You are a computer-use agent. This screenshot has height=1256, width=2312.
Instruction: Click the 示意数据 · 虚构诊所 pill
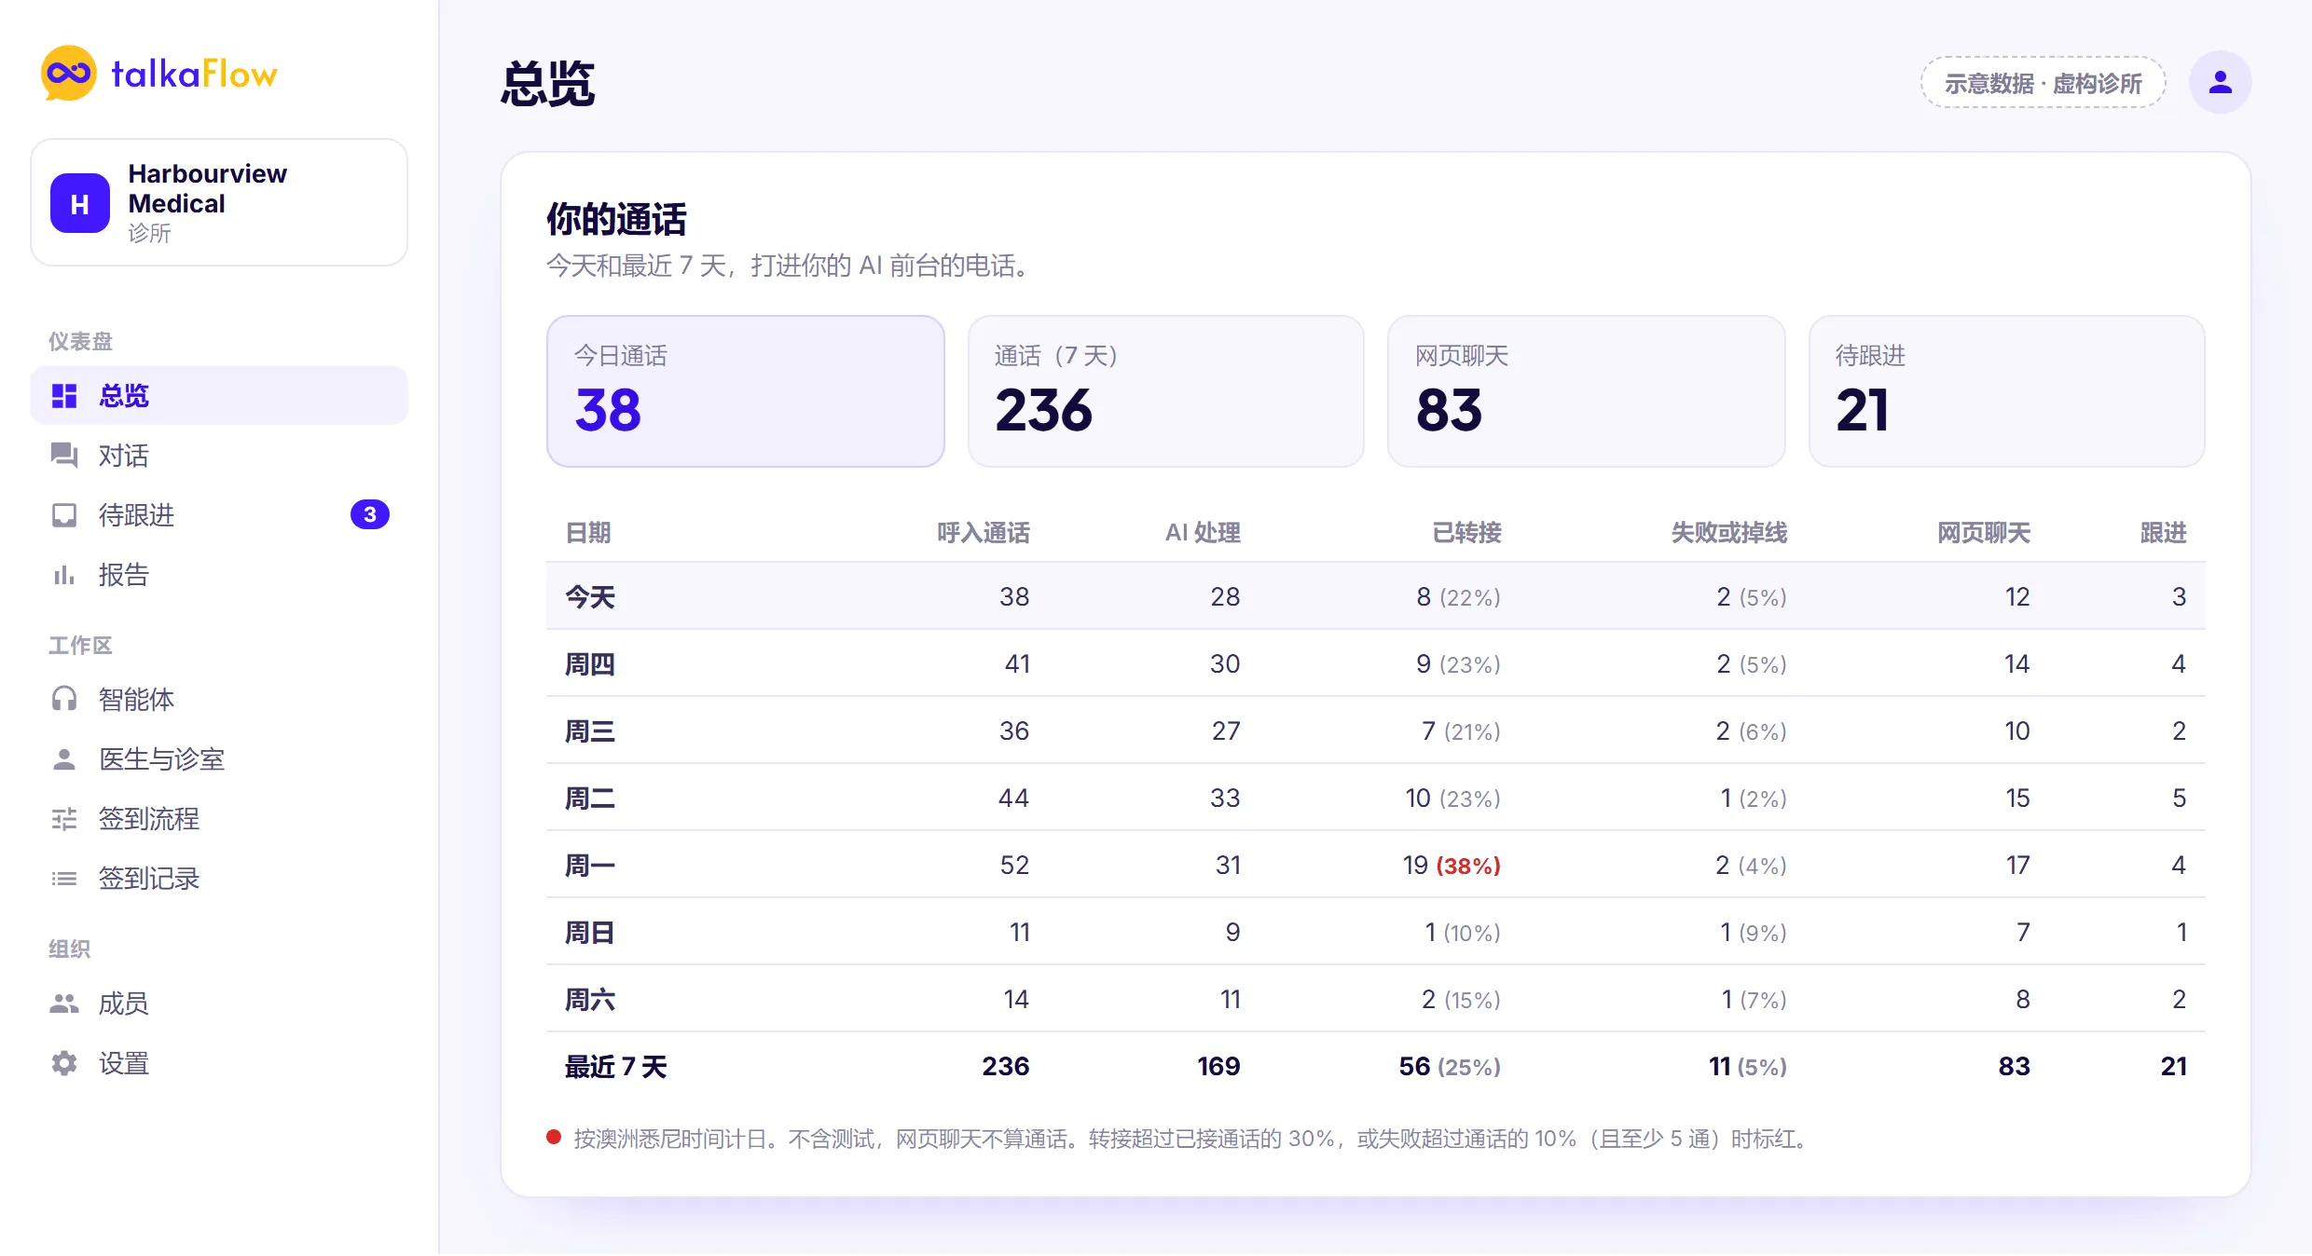[x=2043, y=83]
